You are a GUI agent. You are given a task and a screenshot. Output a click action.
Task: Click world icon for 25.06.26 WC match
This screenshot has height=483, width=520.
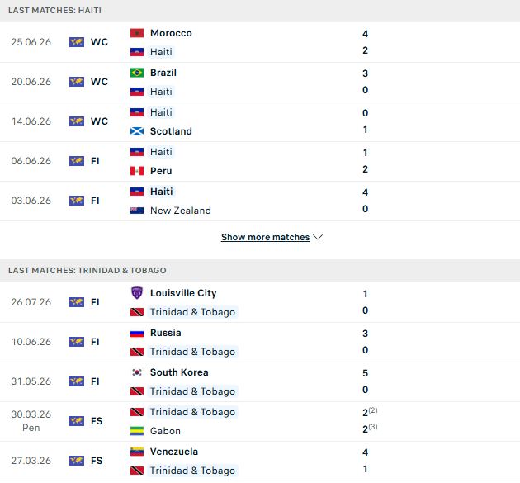click(x=77, y=42)
